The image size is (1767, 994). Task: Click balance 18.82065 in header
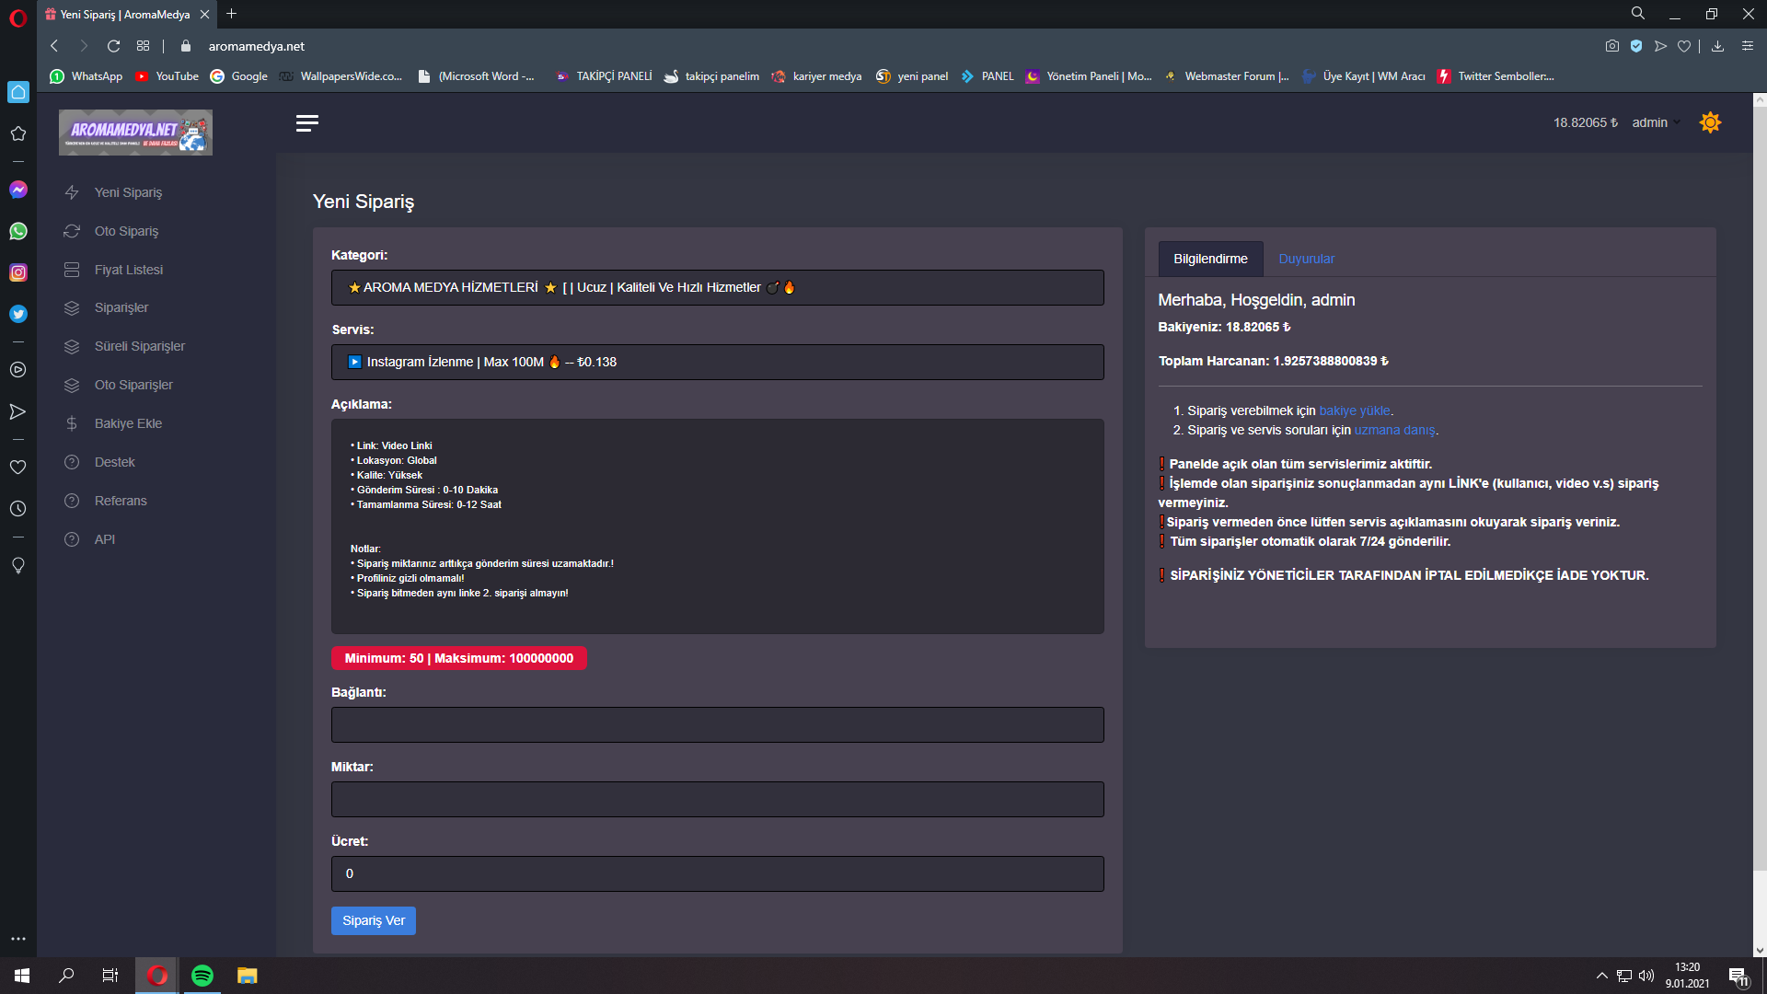click(x=1586, y=122)
